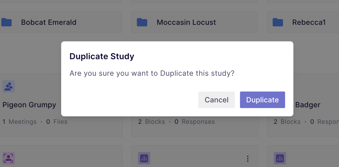Click the Pigeon Grumpy meetings icon
339x167 pixels.
pos(9,86)
